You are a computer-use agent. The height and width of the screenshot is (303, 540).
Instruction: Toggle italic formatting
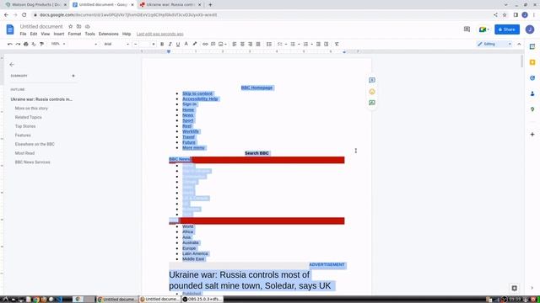[x=170, y=44]
